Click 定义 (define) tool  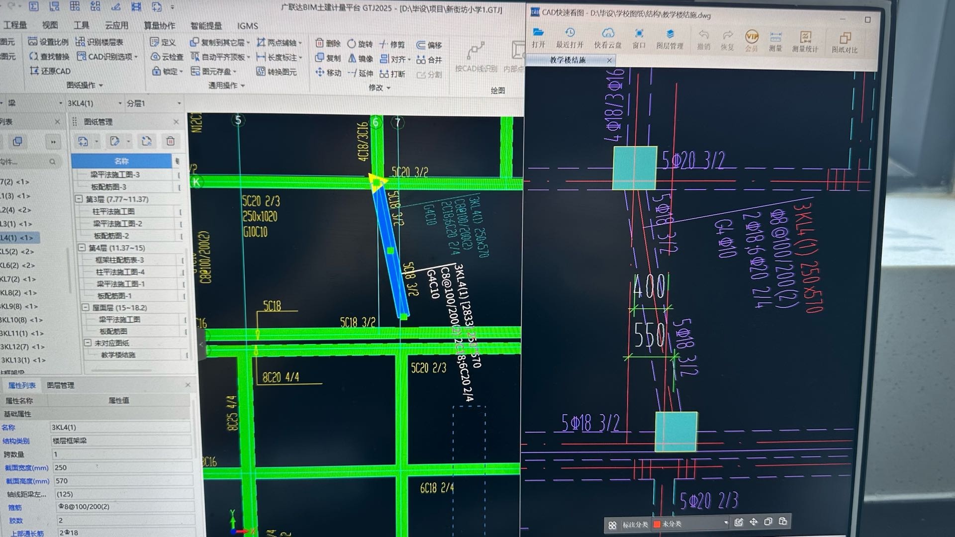pos(163,42)
